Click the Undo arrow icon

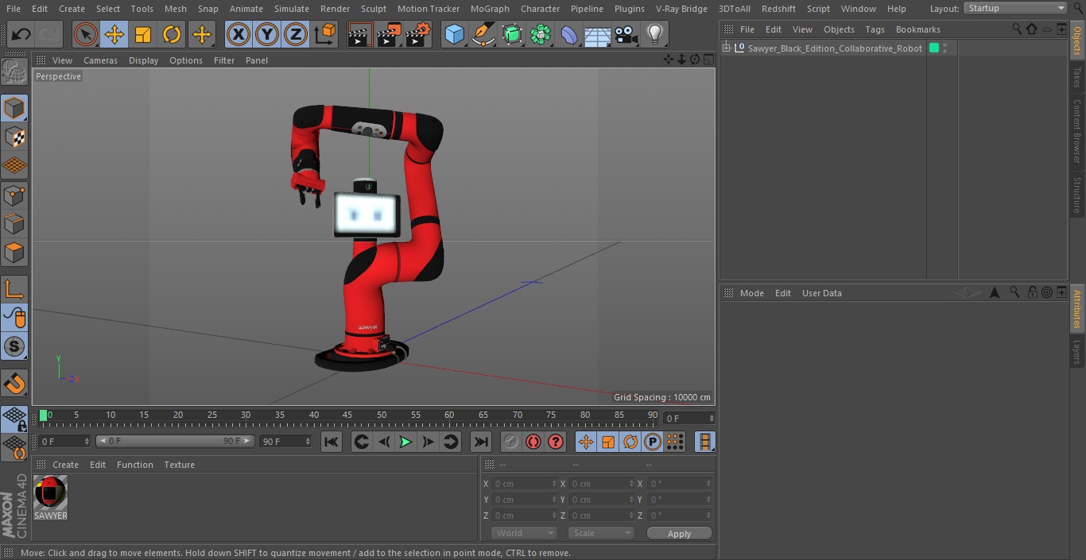click(21, 34)
